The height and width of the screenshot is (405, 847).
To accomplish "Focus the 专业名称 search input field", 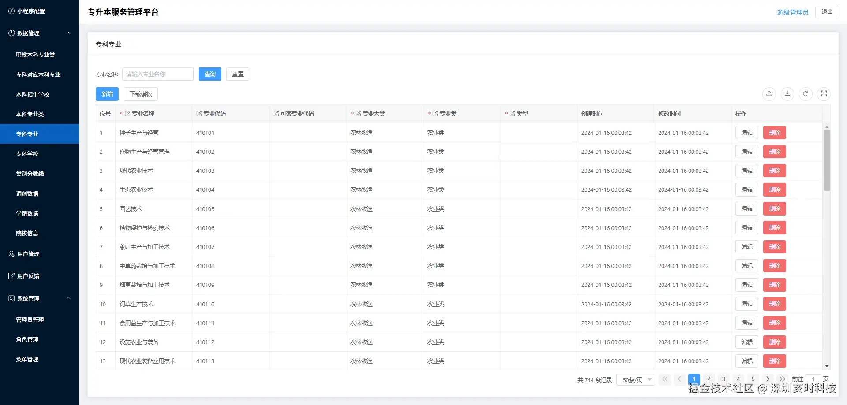I will pos(158,74).
